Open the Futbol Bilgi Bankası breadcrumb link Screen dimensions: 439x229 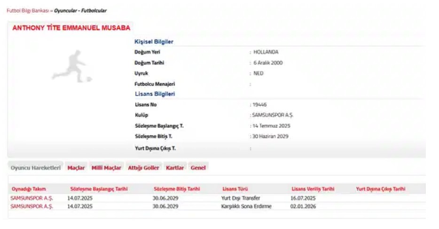coord(27,10)
